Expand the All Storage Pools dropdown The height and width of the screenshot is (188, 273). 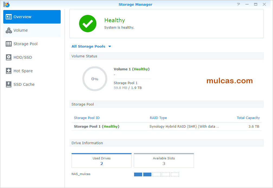pos(91,47)
